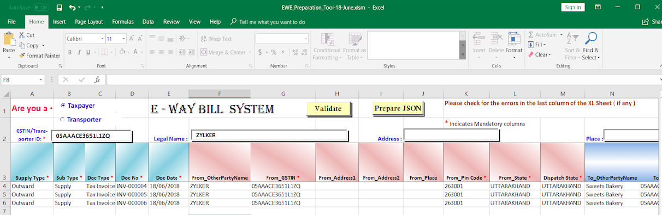Toggle Underline formatting
The image size is (662, 215).
(87, 53)
